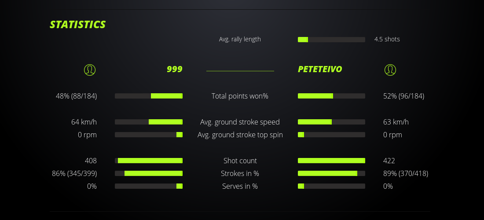The width and height of the screenshot is (484, 220).
Task: Click 999's Total points won bar
Action: pos(149,96)
